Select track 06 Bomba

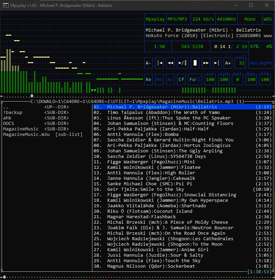[182, 135]
